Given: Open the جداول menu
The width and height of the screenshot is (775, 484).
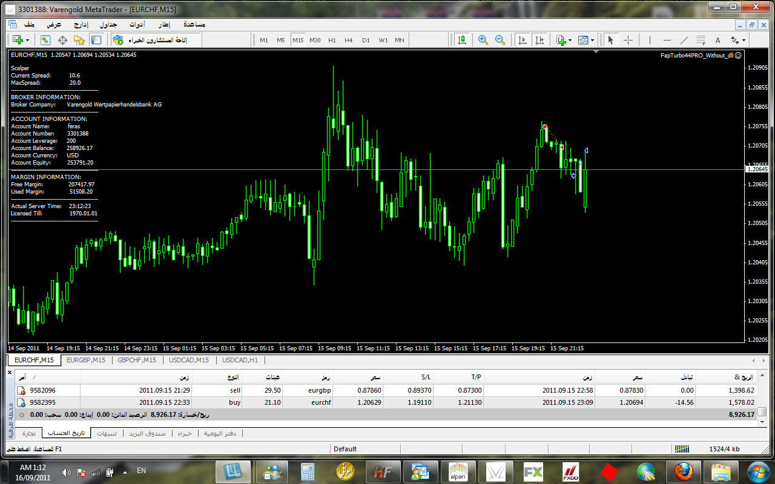Looking at the screenshot, I should (x=108, y=25).
